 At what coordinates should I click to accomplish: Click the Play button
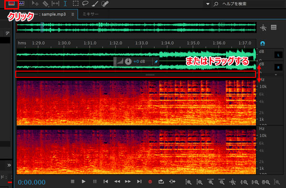[x=84, y=181]
